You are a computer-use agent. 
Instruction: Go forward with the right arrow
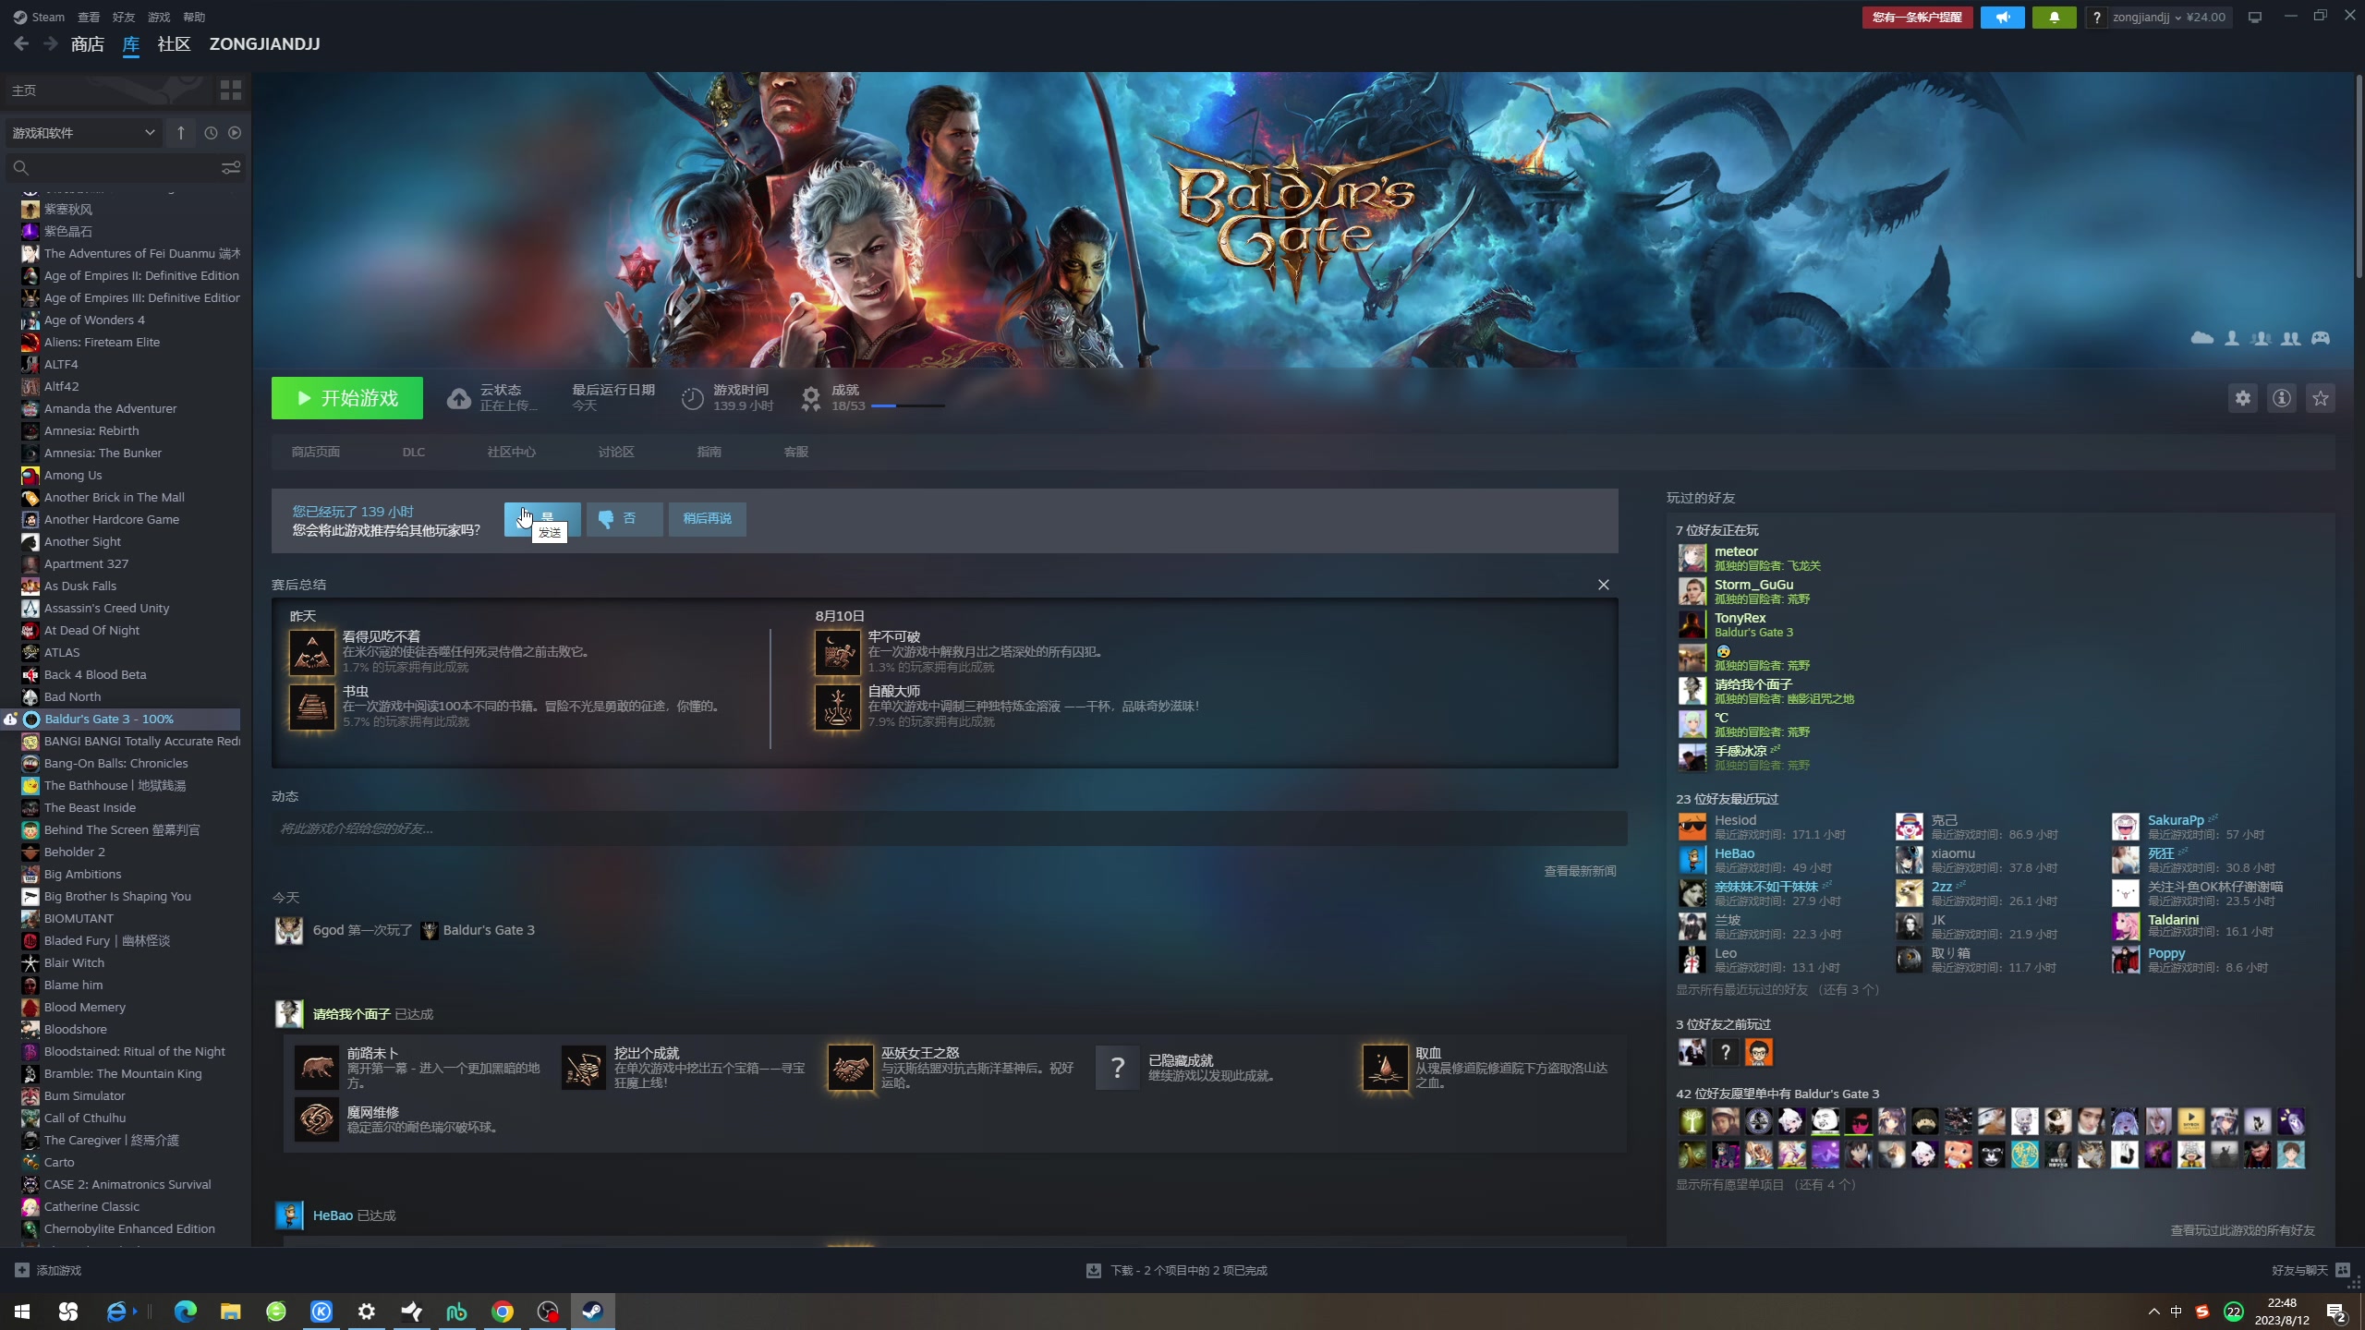pyautogui.click(x=50, y=43)
